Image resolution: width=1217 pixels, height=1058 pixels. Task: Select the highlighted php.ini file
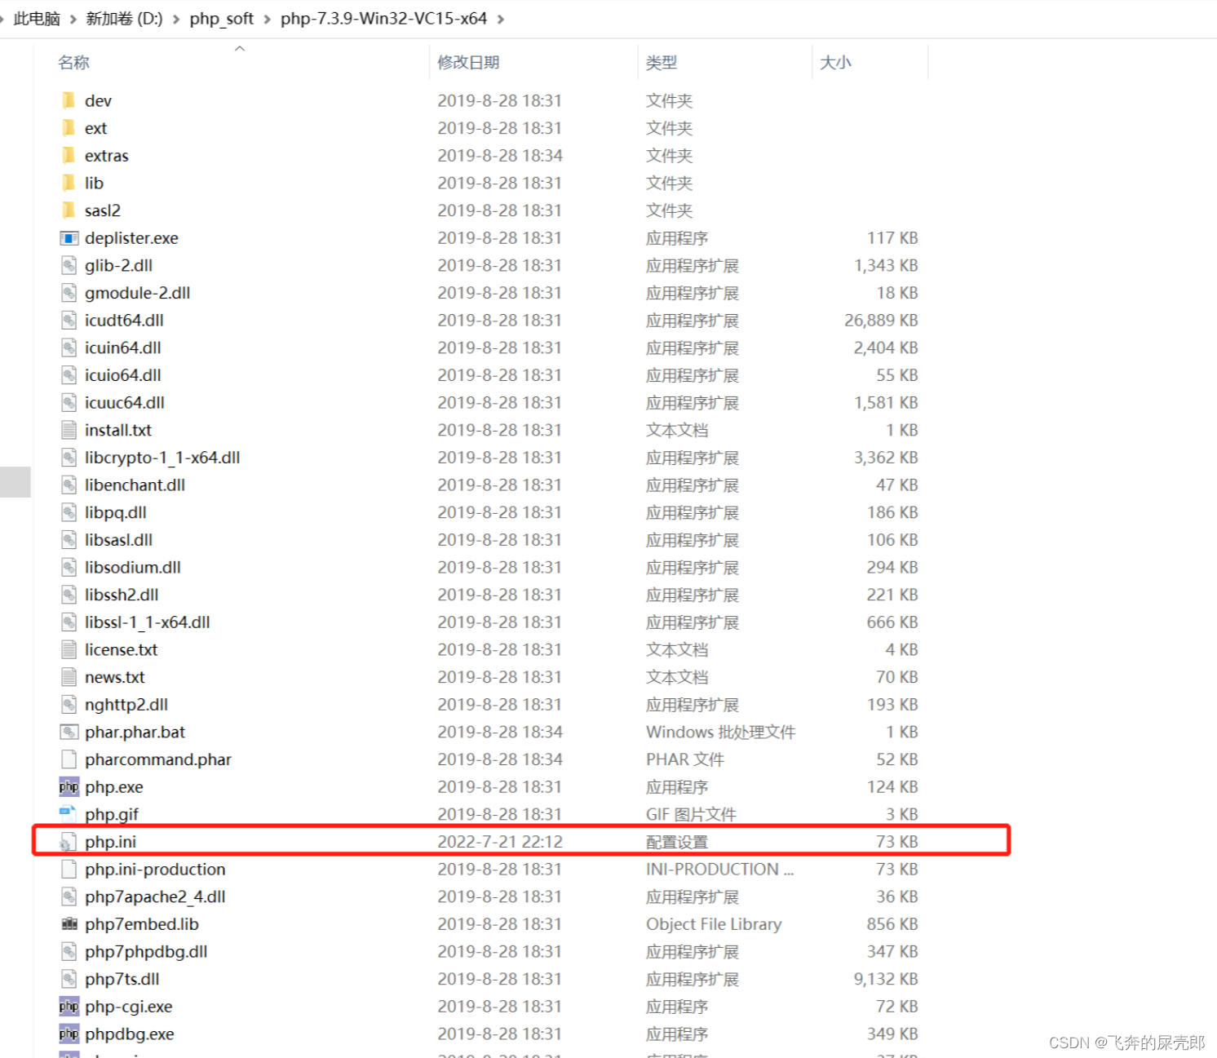coord(111,841)
